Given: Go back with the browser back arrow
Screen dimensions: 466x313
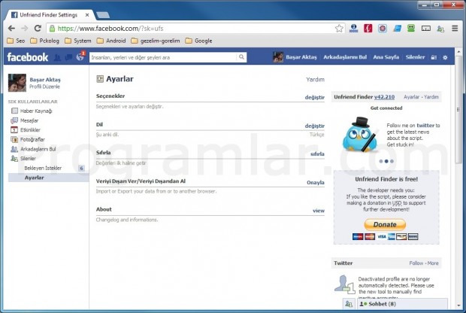Looking at the screenshot, I should click(x=11, y=29).
